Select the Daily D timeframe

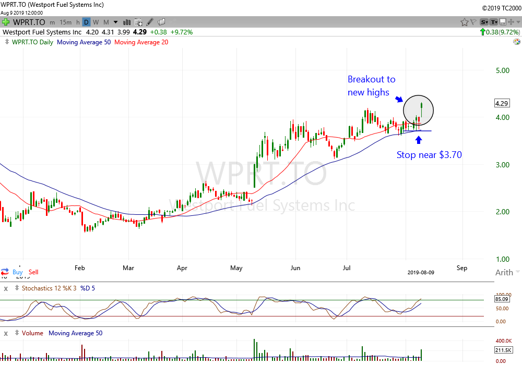point(86,22)
